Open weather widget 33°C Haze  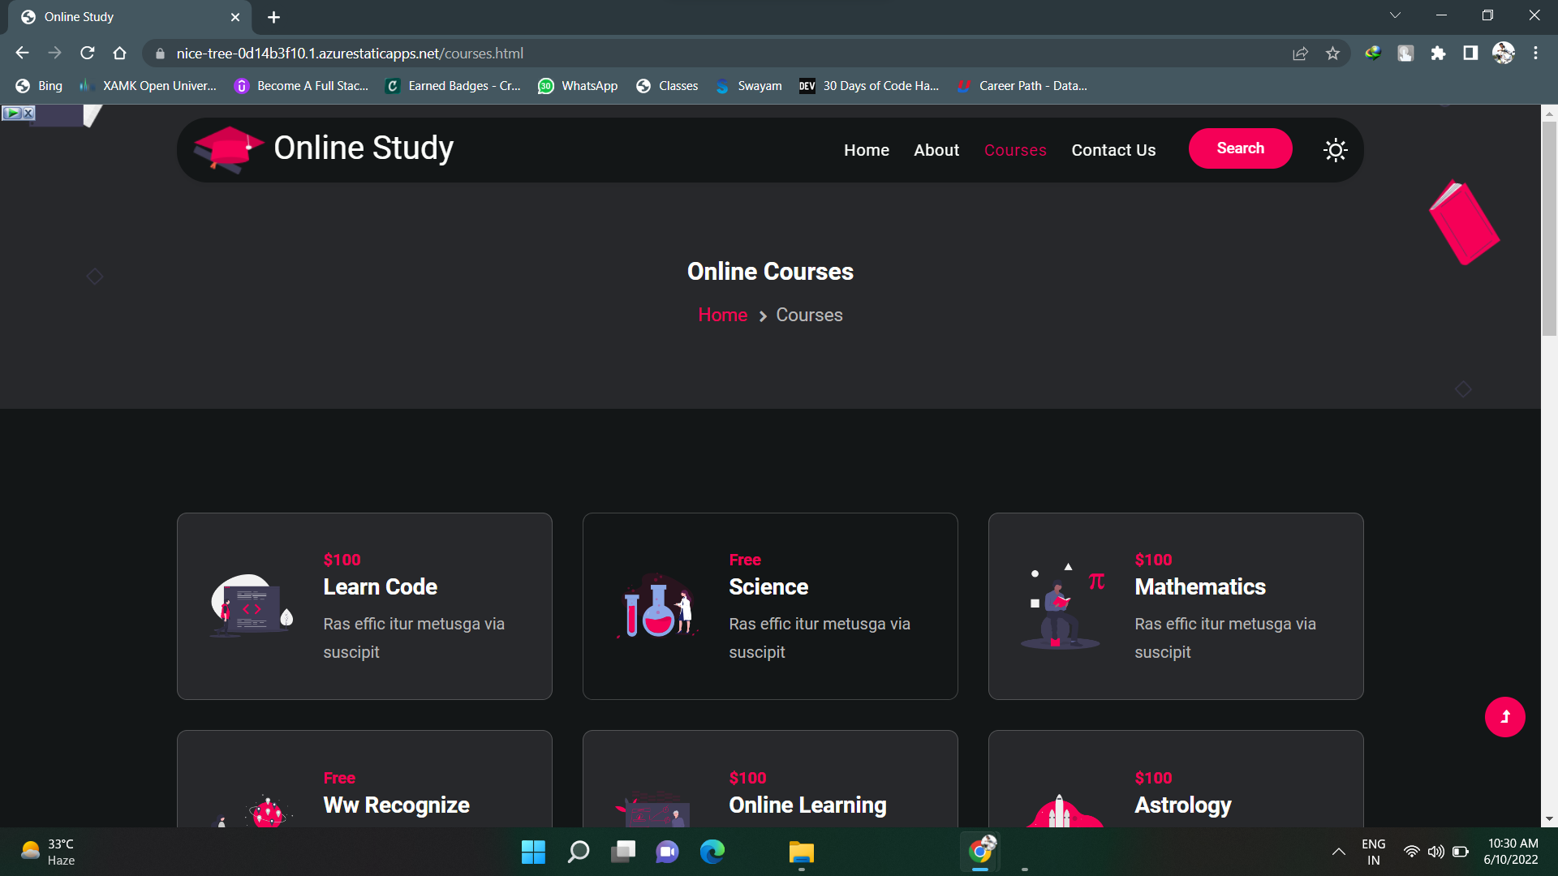[x=49, y=852]
